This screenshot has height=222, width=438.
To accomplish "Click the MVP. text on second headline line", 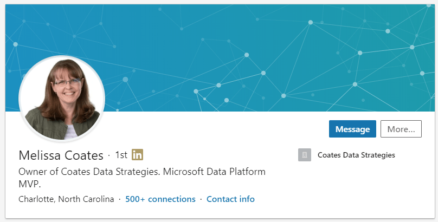I will coord(30,184).
